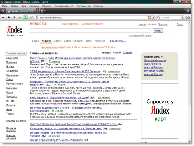Click the Найти search button
Screen dimensions: 194x146
tap(158, 31)
